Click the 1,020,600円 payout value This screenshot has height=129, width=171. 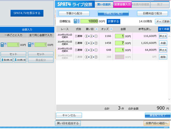[149, 43]
